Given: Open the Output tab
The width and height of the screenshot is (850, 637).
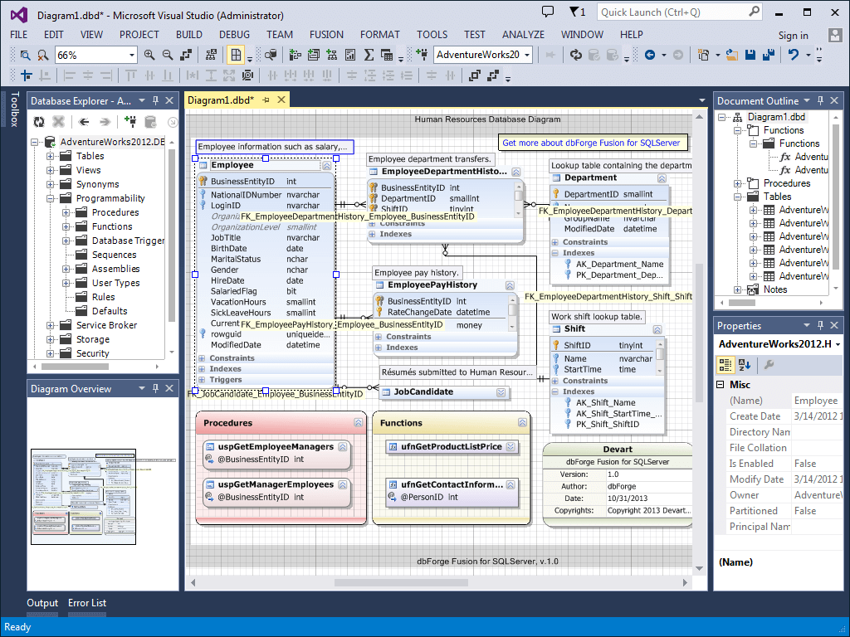Looking at the screenshot, I should (x=42, y=603).
